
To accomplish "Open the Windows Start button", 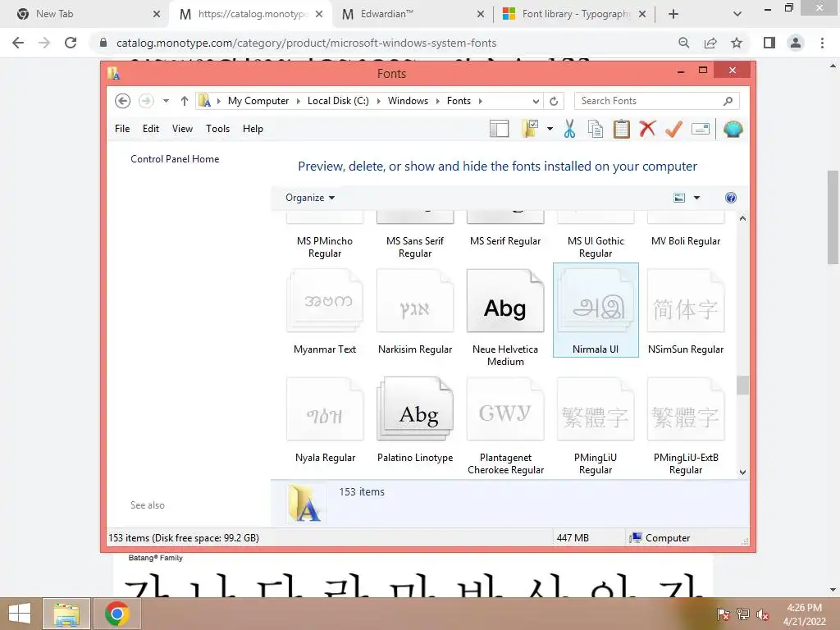I will pyautogui.click(x=20, y=614).
